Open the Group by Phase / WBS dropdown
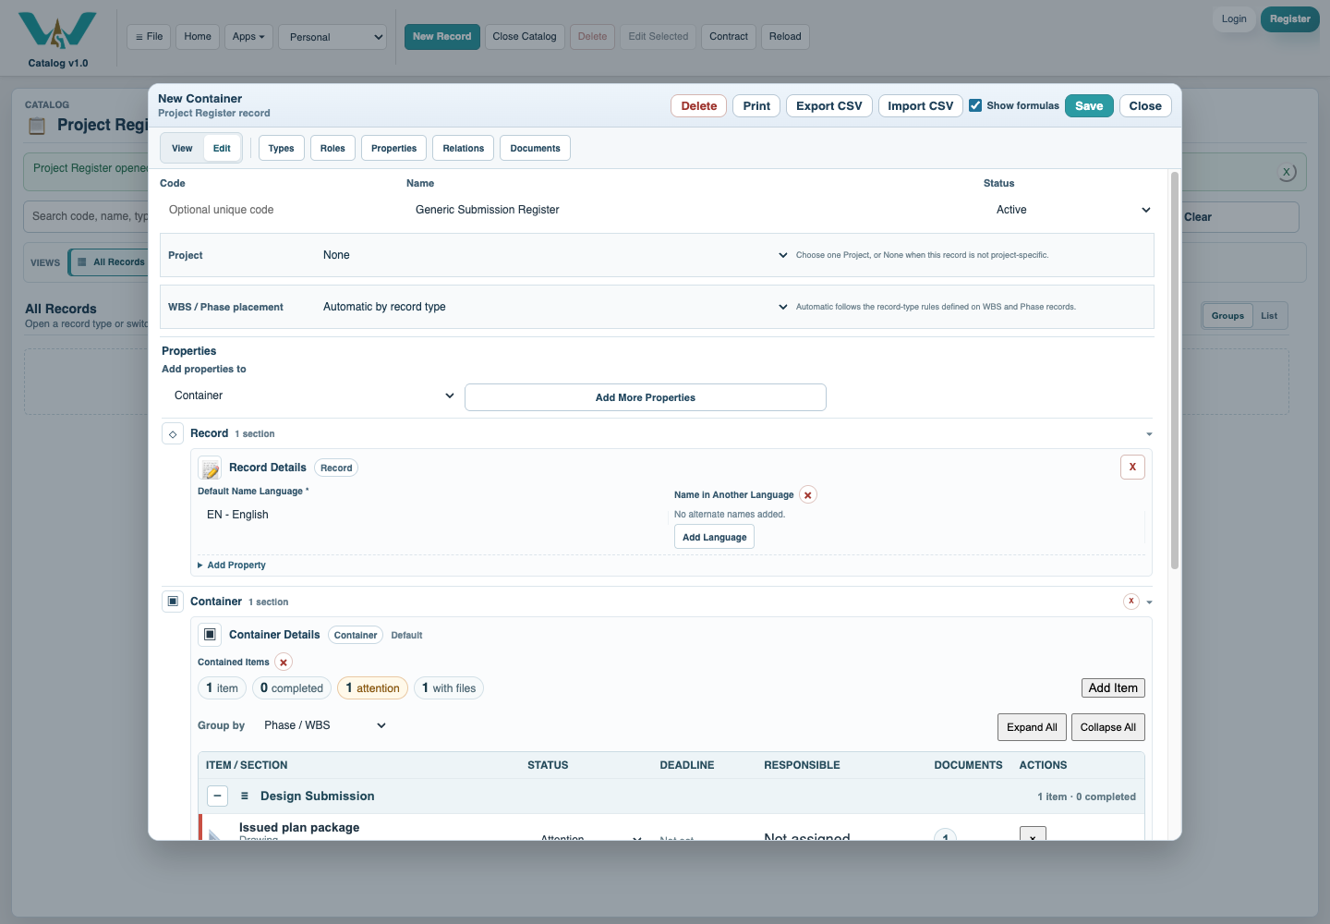1330x924 pixels. (324, 725)
